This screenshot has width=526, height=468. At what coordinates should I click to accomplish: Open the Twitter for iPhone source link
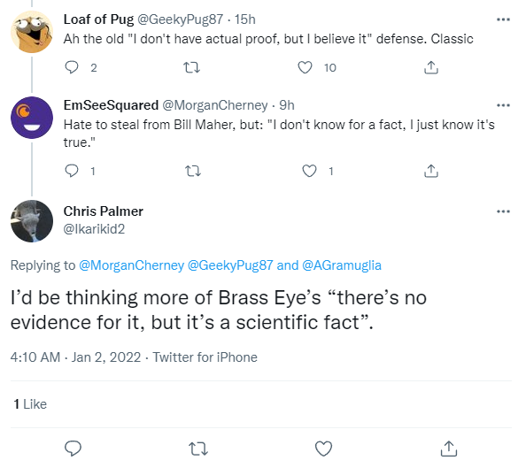(x=205, y=357)
